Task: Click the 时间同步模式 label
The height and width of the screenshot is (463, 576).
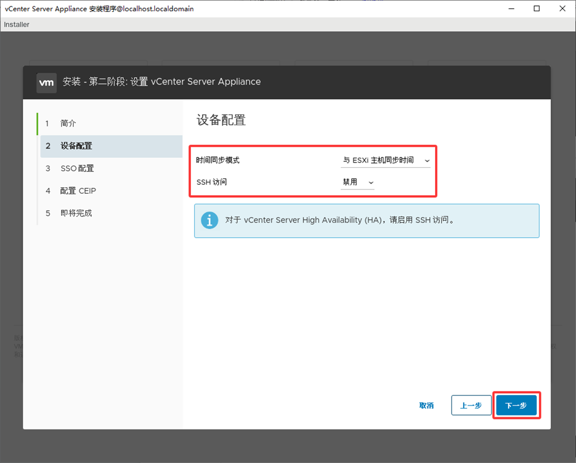Action: coord(218,160)
